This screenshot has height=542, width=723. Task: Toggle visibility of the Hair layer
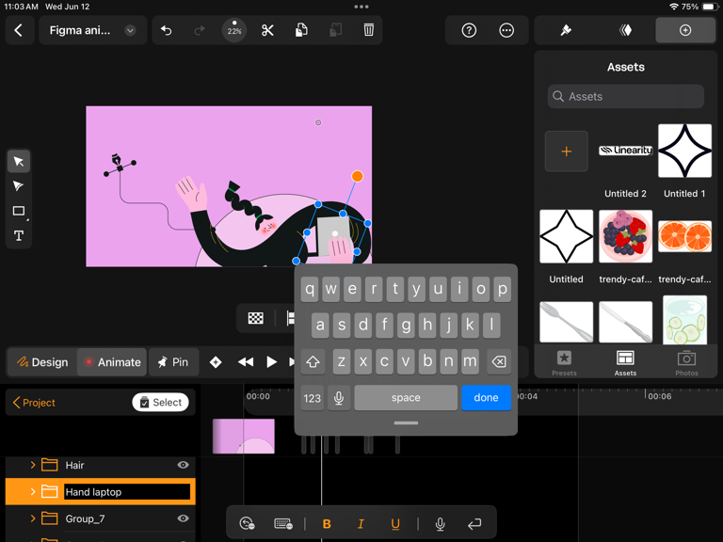coord(183,465)
